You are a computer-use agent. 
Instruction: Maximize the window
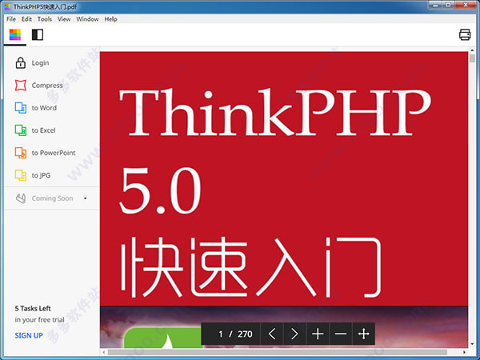click(448, 5)
